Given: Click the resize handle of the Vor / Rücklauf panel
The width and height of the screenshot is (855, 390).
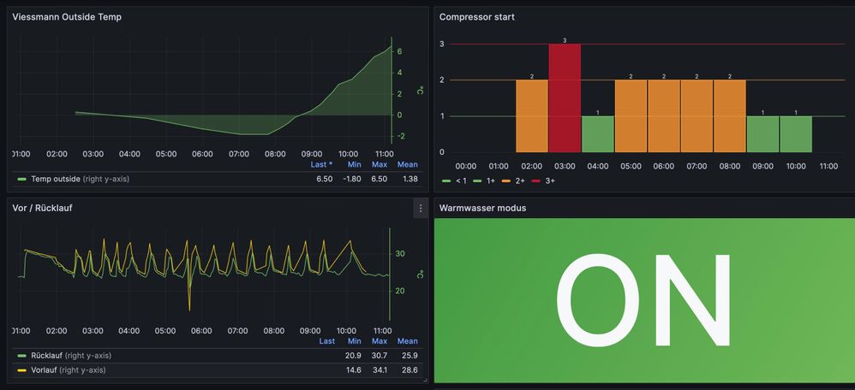Looking at the screenshot, I should click(425, 381).
